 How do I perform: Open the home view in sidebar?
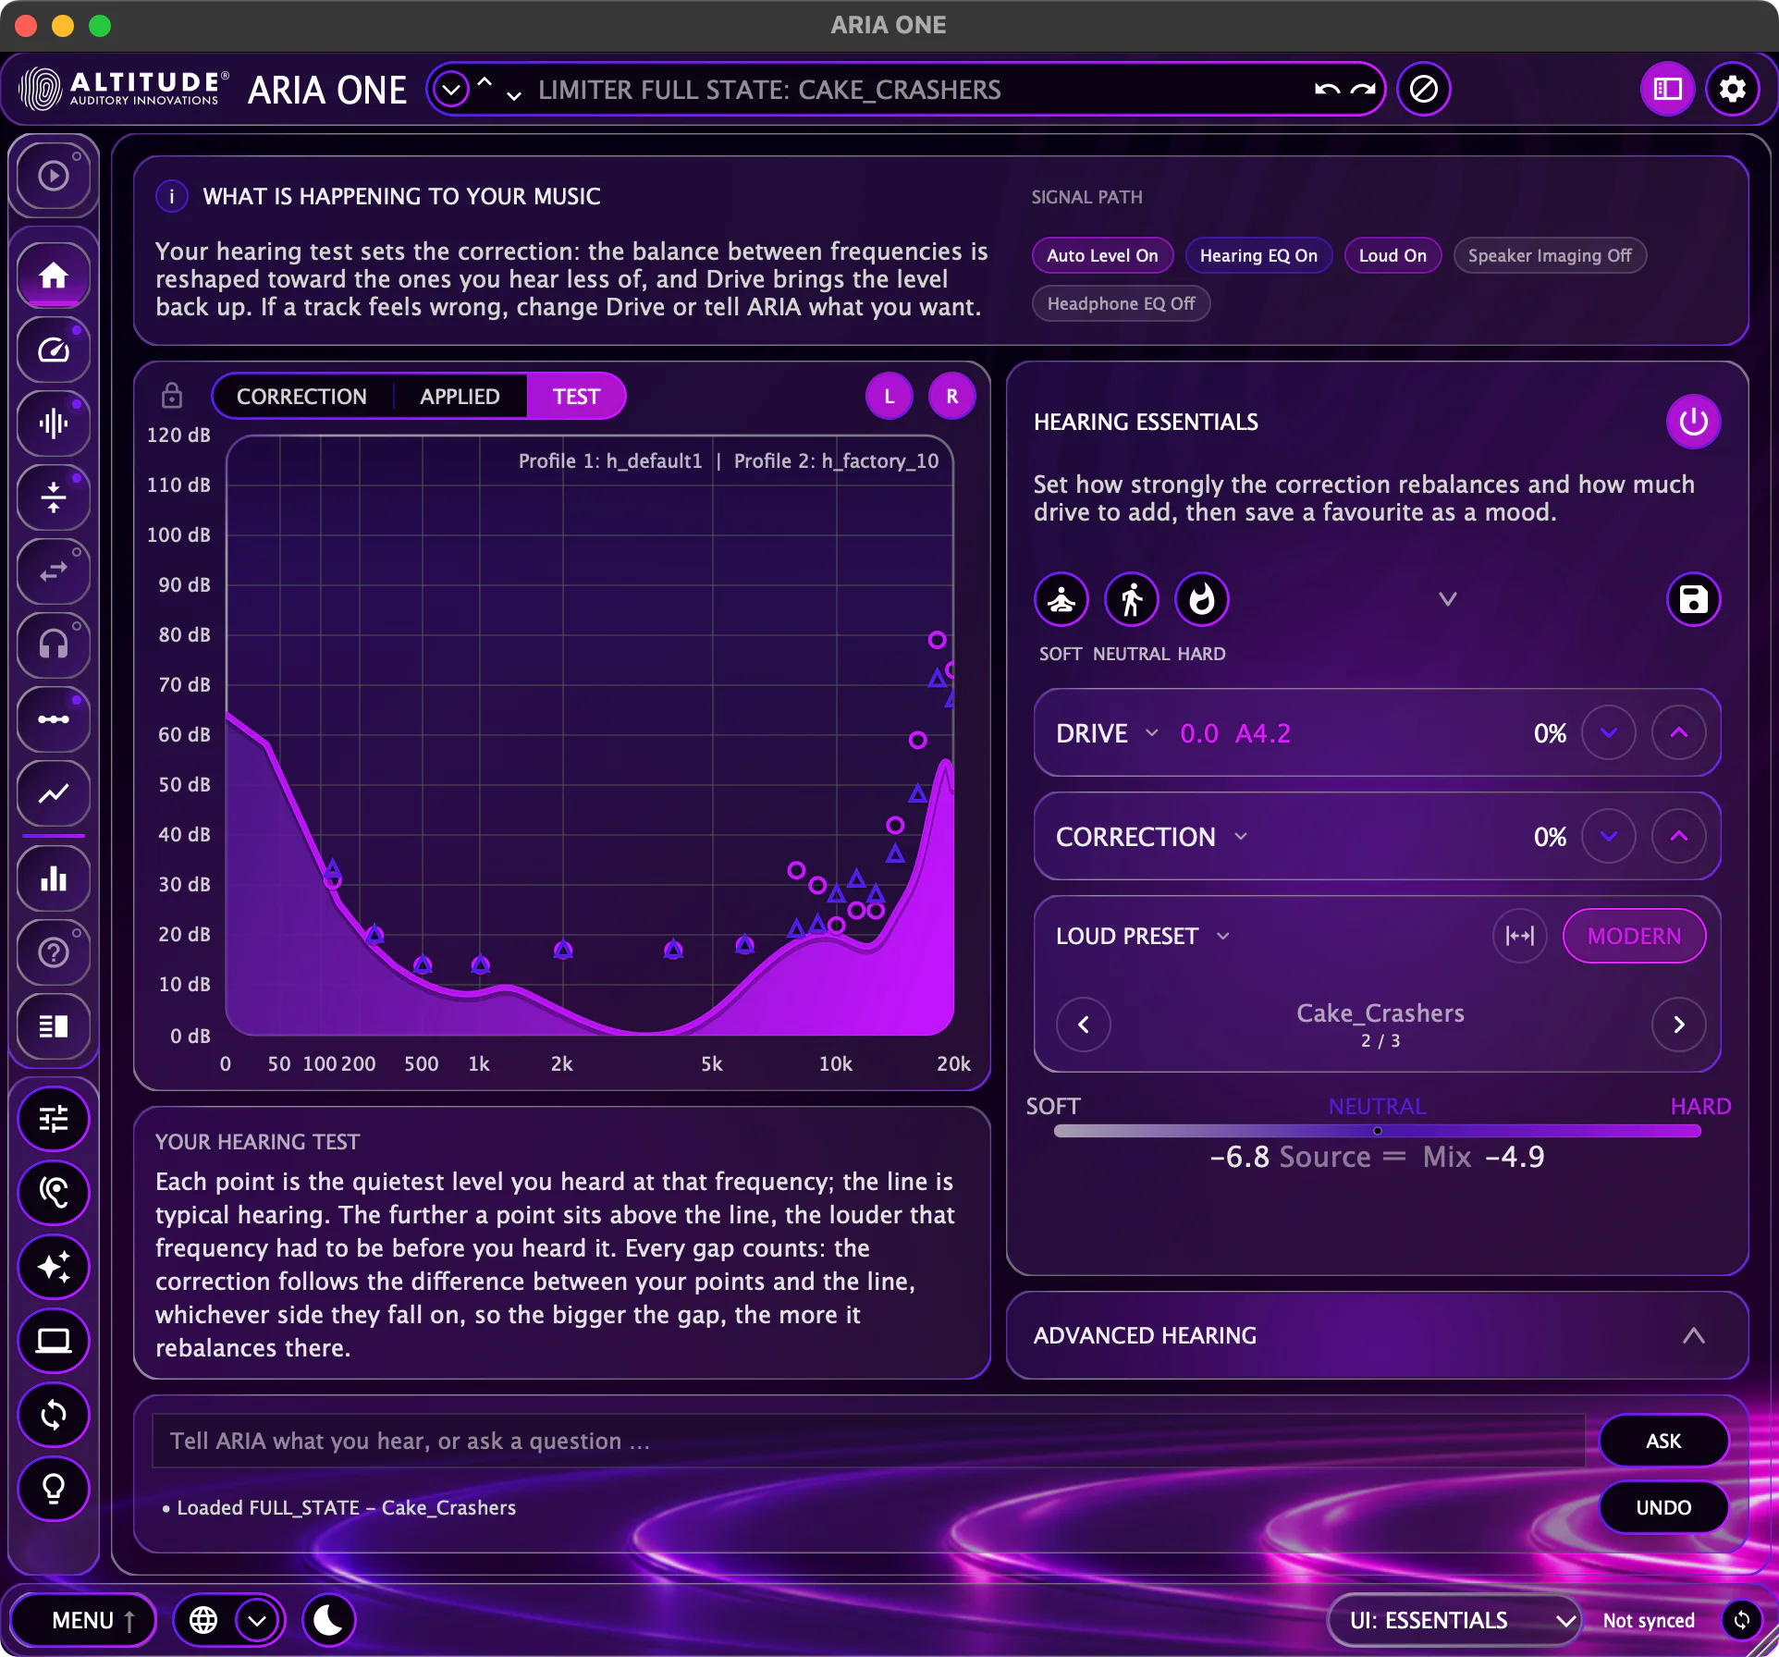click(54, 276)
